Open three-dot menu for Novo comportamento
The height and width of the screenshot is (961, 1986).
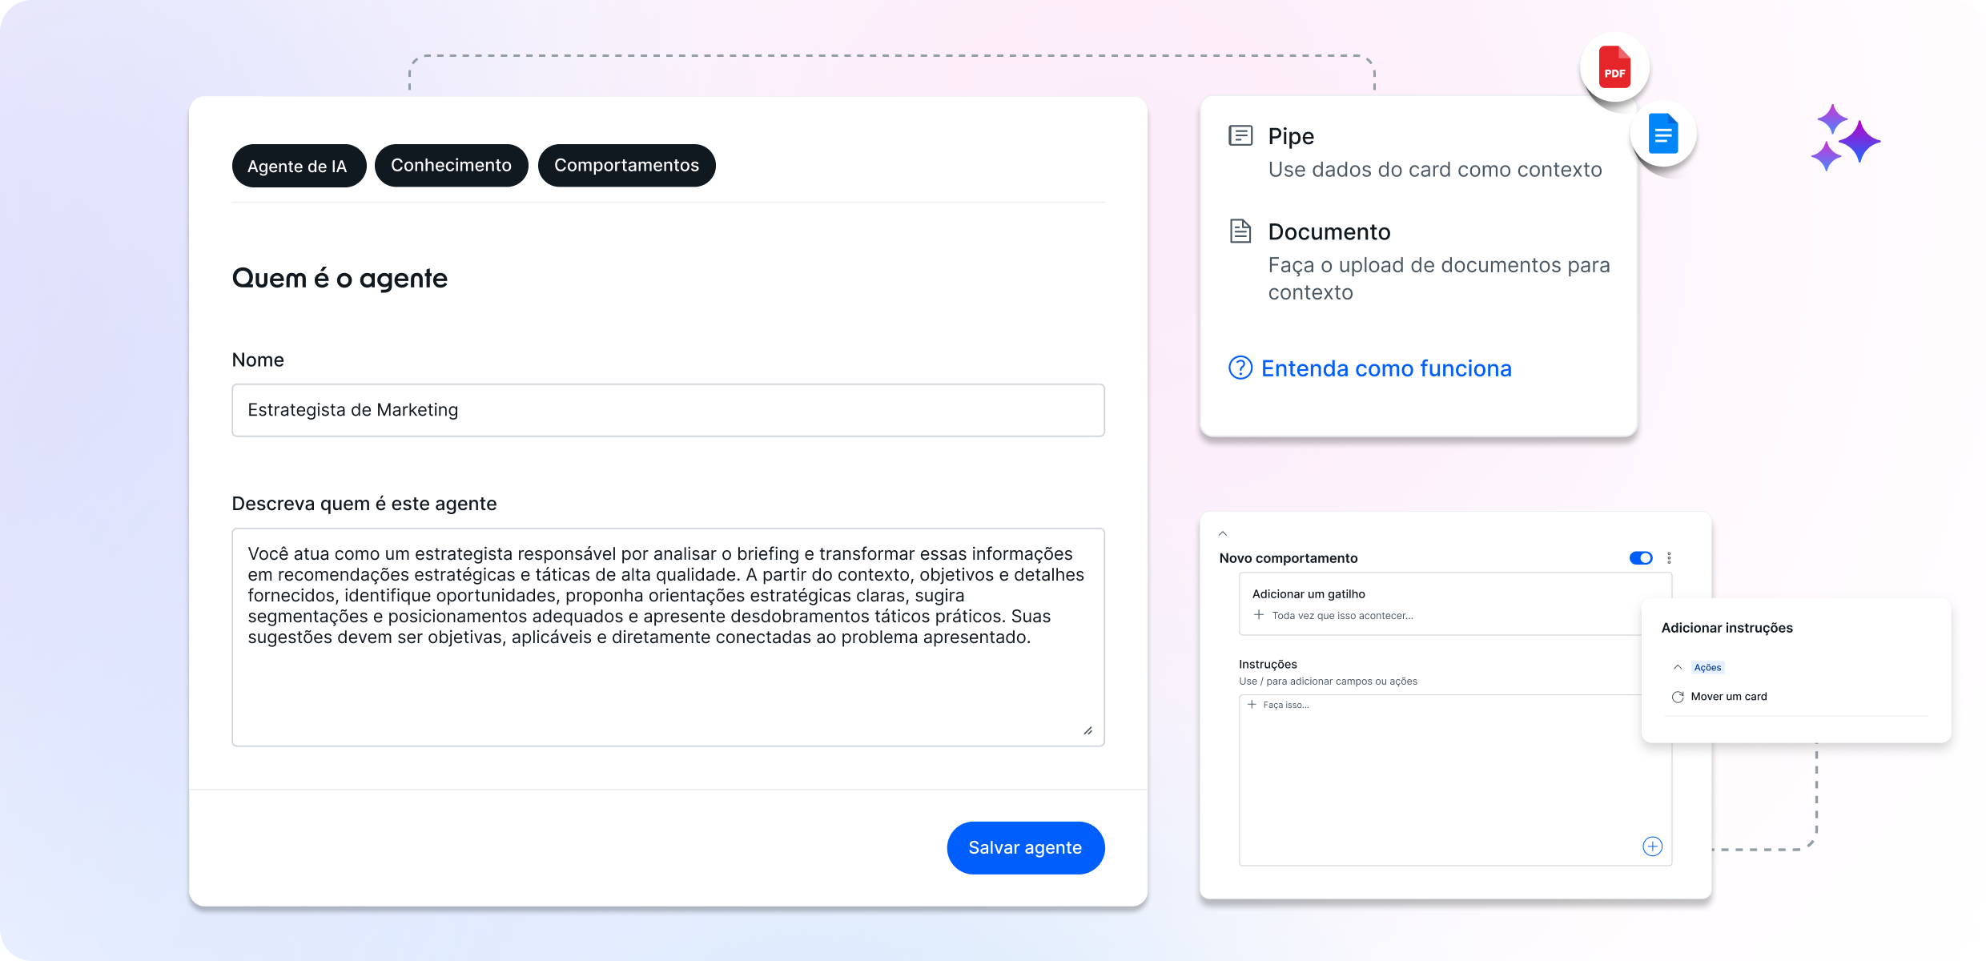[x=1669, y=558]
